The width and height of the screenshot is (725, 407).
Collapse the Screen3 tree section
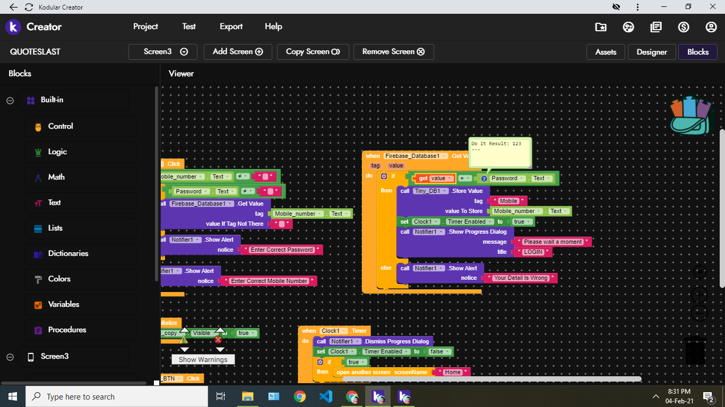tap(10, 357)
